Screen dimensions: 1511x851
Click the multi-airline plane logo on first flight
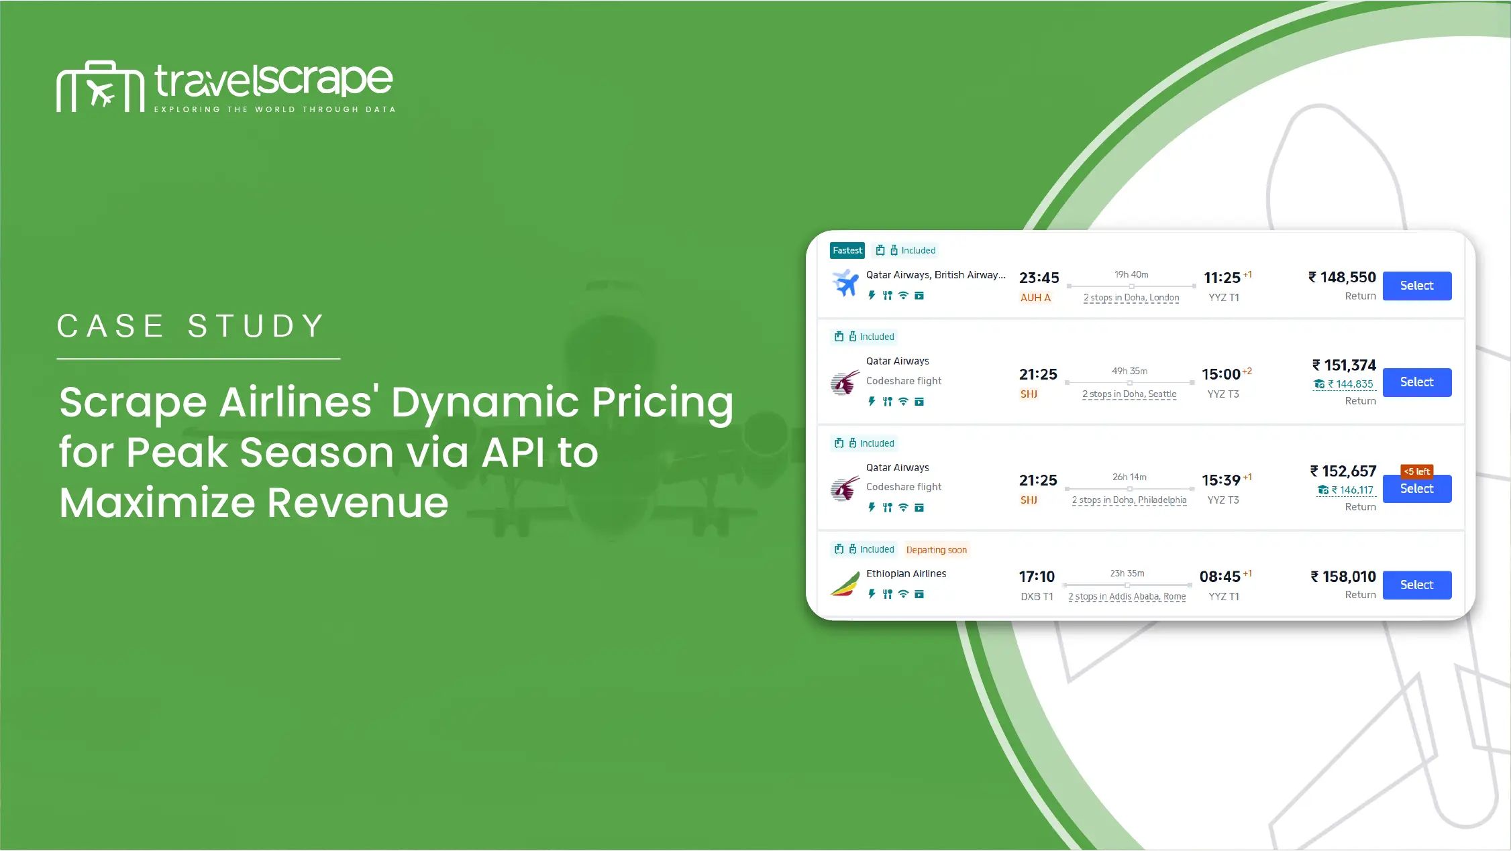click(845, 283)
